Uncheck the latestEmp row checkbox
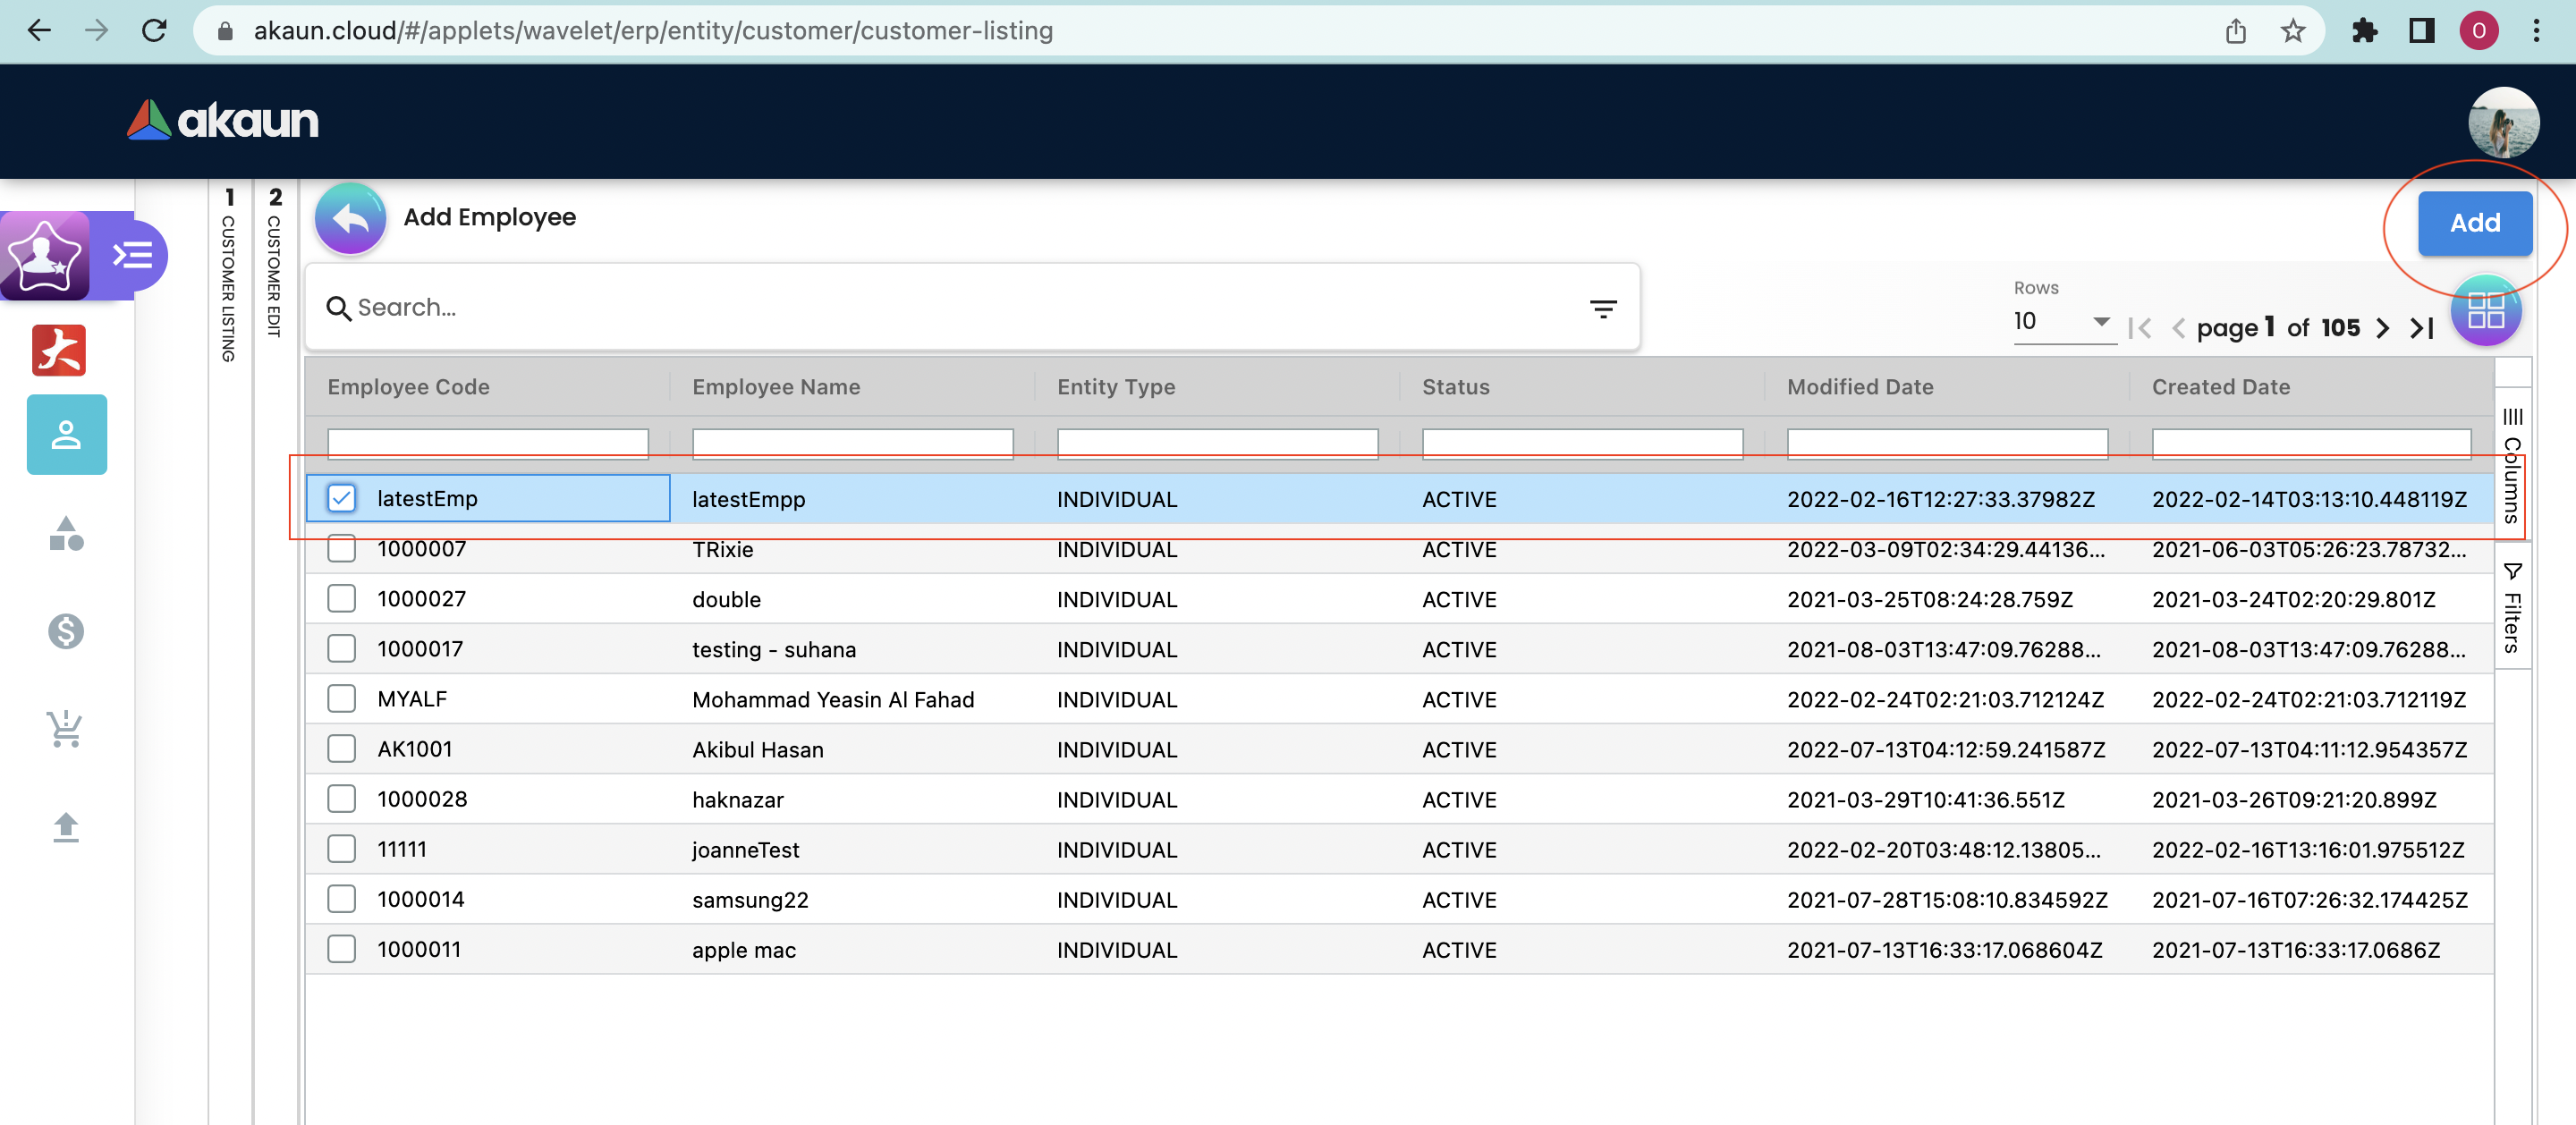 click(342, 498)
